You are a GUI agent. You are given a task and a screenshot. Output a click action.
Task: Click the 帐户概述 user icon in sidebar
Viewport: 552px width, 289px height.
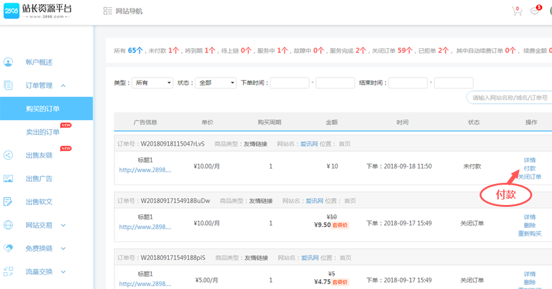click(9, 62)
